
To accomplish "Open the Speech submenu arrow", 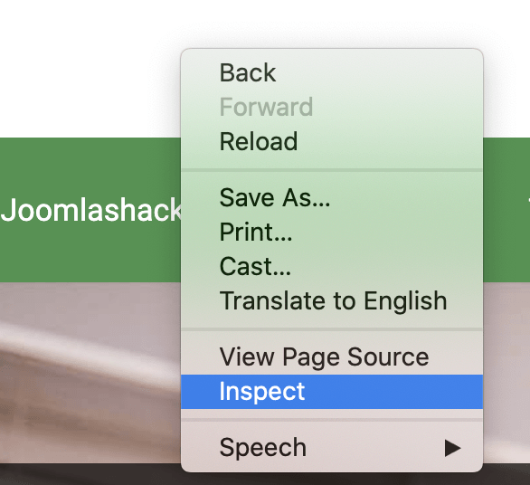I will [452, 448].
